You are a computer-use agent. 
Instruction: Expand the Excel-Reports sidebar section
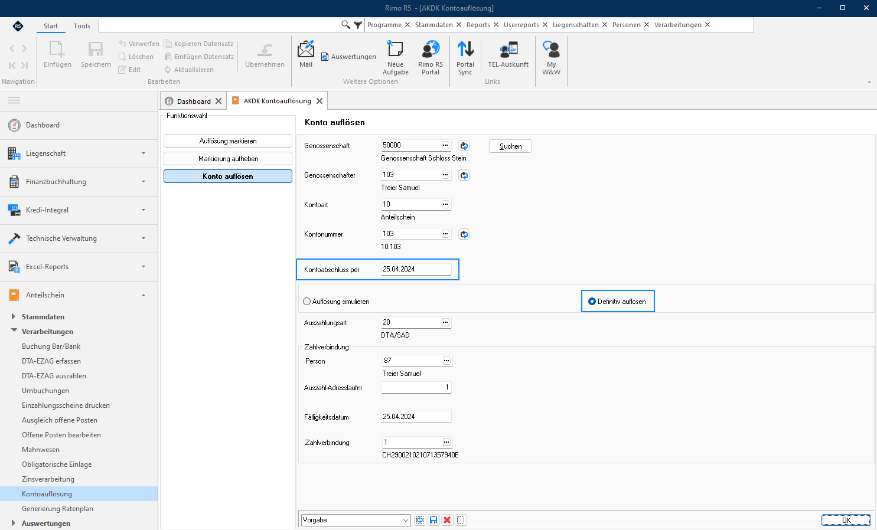79,267
